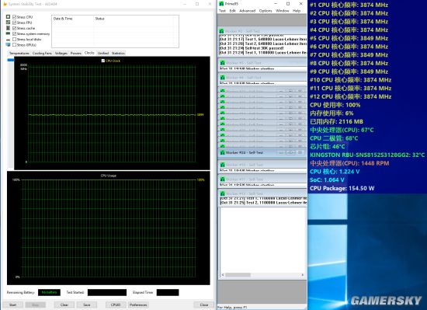Toggle the CPU Clock graph checkbox

[x=103, y=61]
